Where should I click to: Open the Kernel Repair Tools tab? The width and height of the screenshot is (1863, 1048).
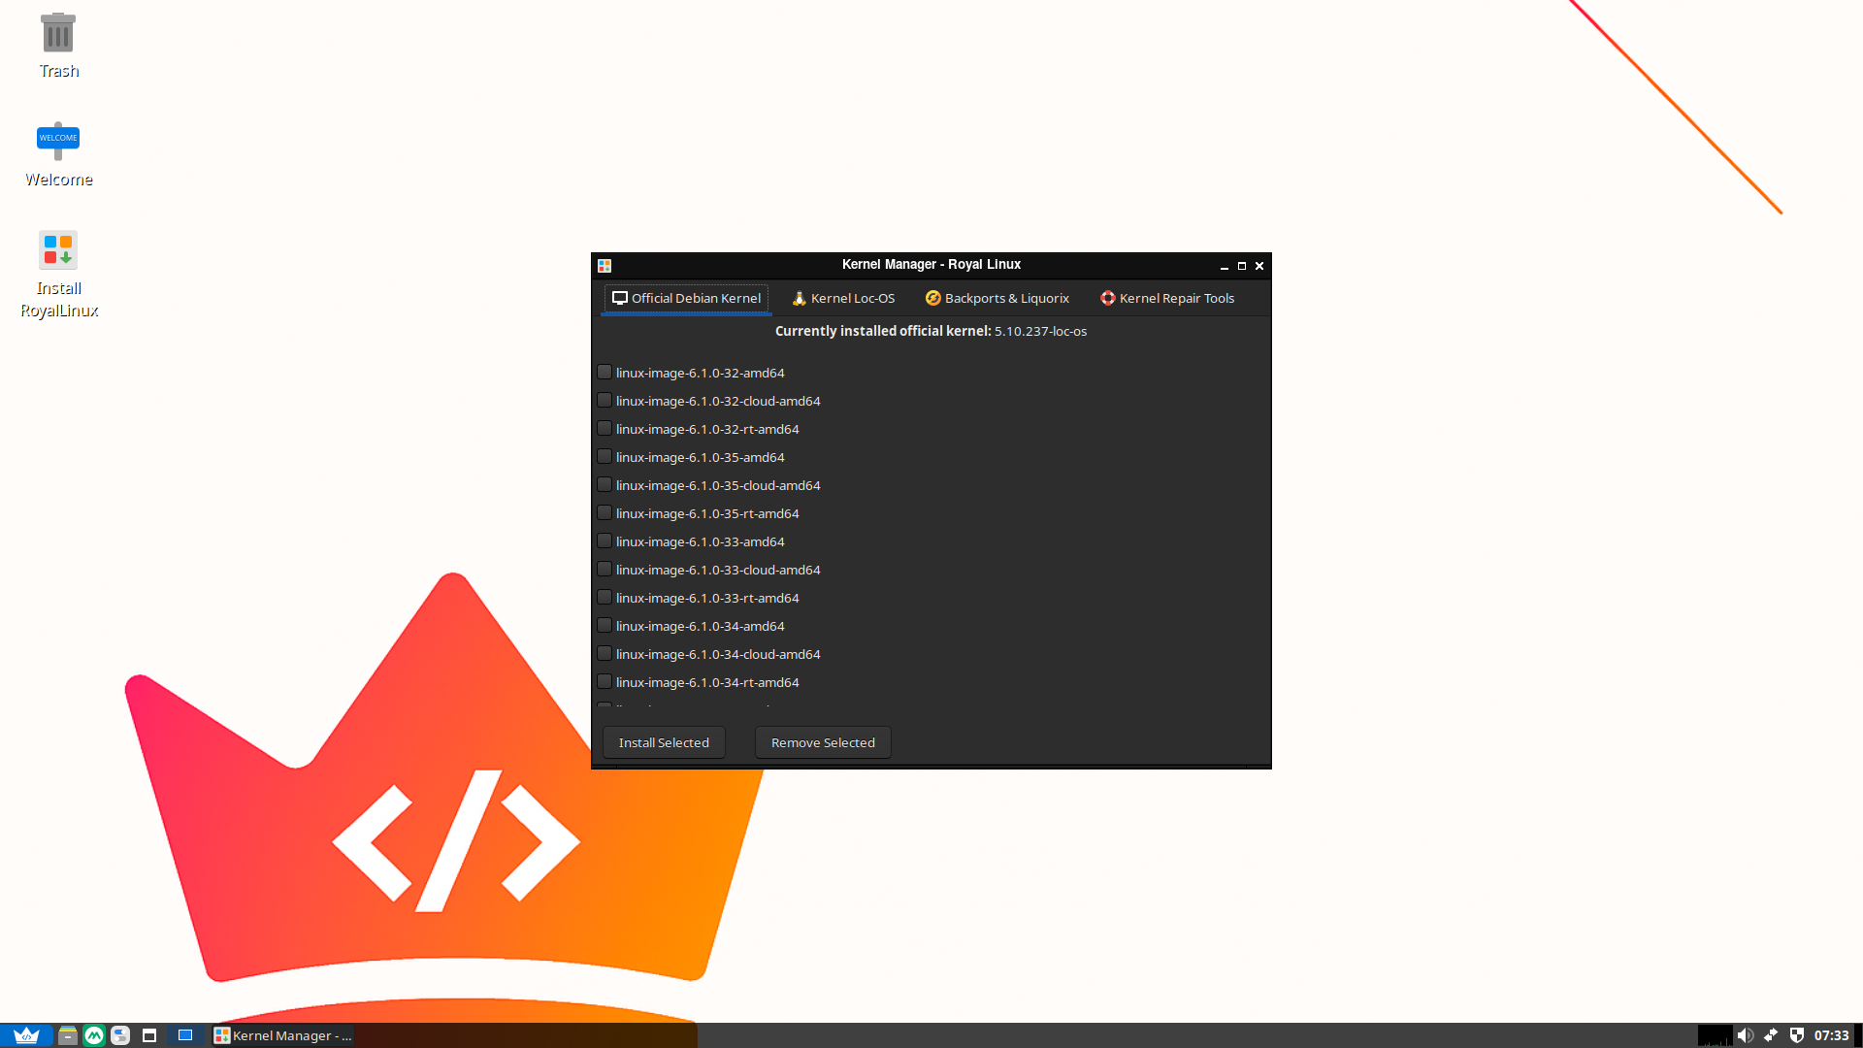[x=1167, y=298]
